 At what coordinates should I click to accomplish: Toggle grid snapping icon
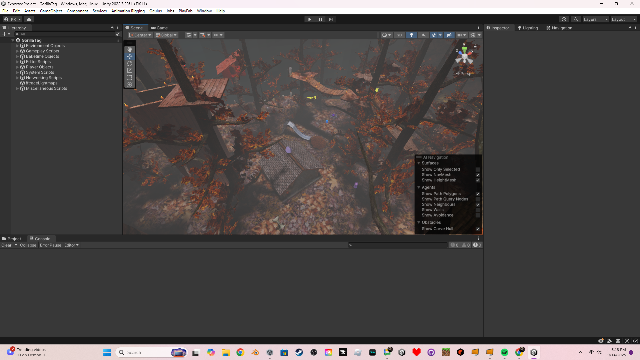click(x=202, y=35)
